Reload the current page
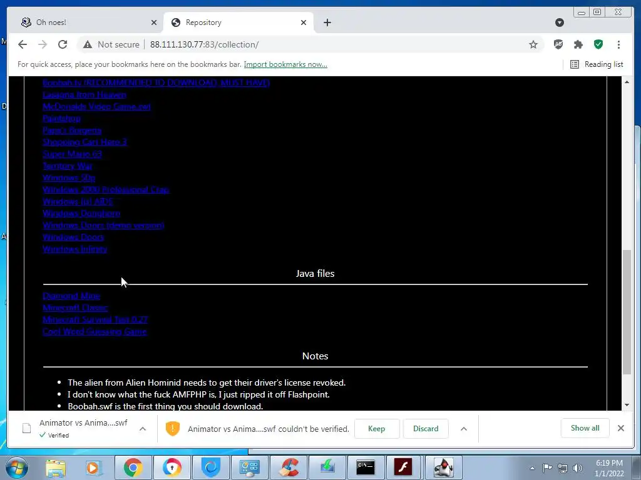The width and height of the screenshot is (641, 480). [63, 44]
